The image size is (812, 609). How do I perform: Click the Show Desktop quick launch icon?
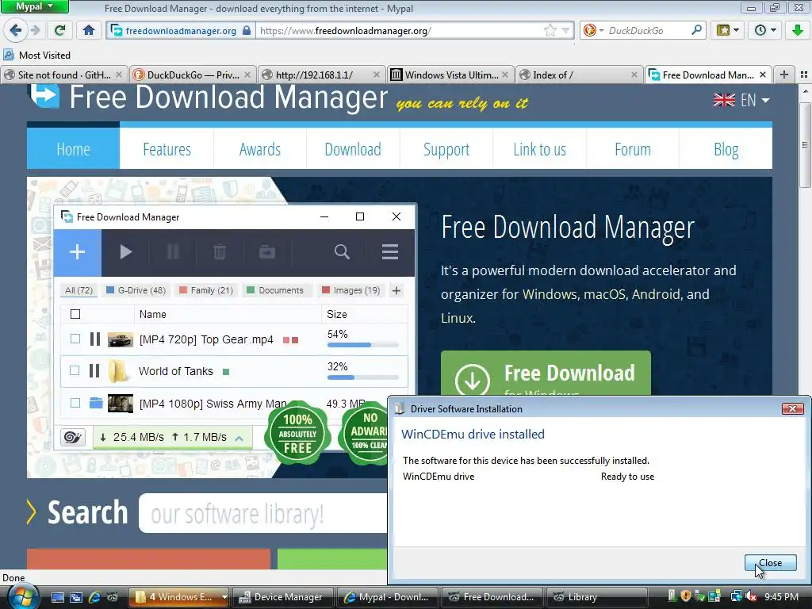coord(57,597)
